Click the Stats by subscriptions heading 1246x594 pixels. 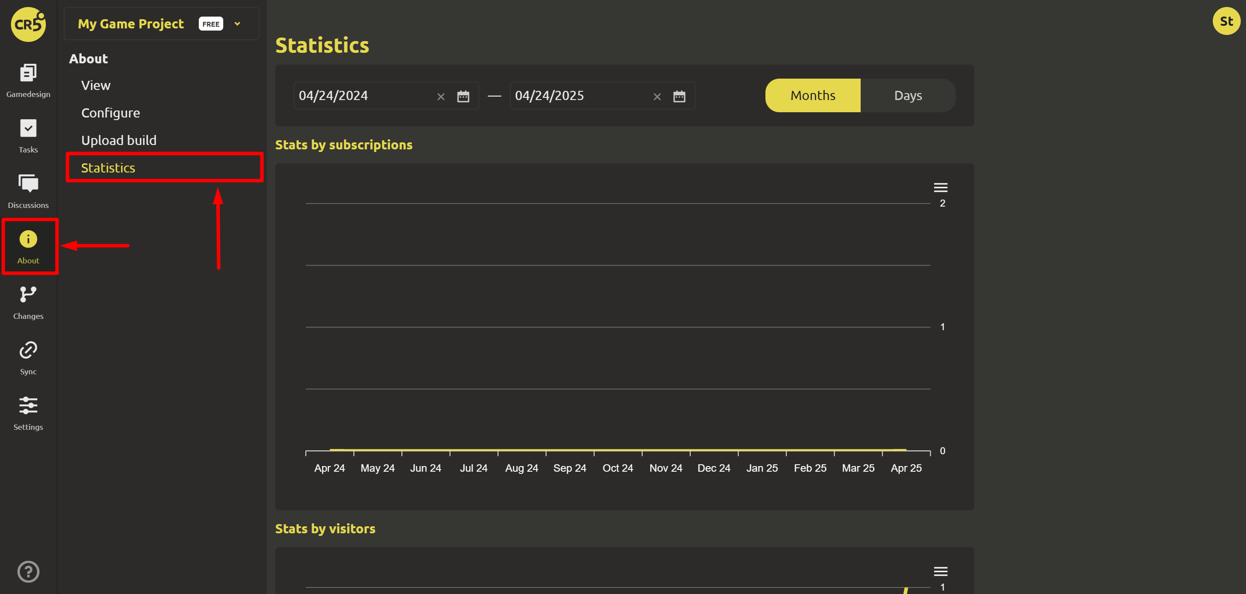point(343,145)
